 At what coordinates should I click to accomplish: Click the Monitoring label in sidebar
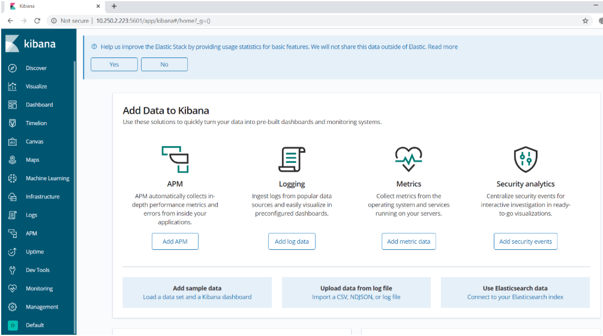[x=39, y=288]
